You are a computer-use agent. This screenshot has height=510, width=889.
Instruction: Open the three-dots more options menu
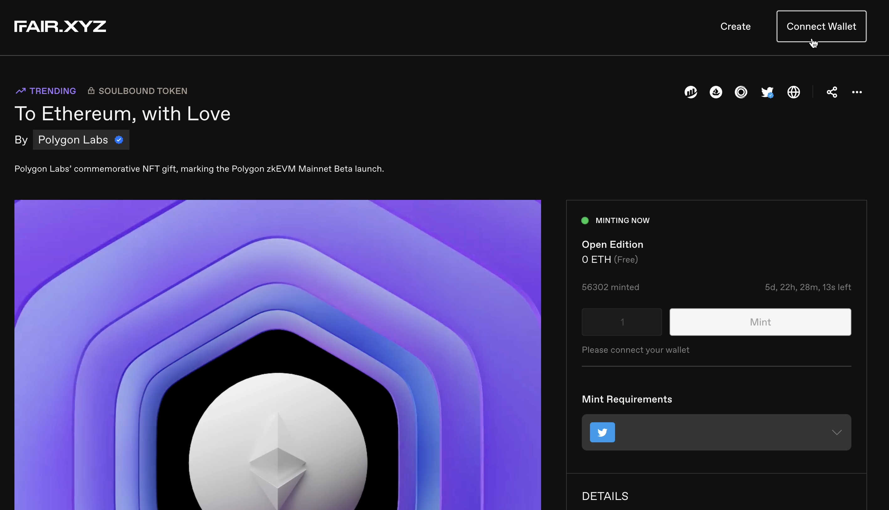[857, 92]
